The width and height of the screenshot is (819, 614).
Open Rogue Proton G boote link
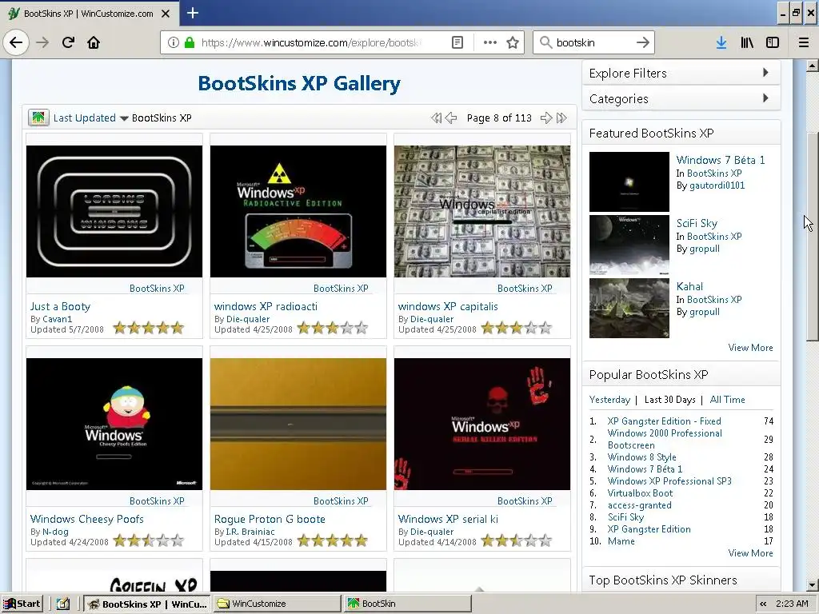pos(270,519)
